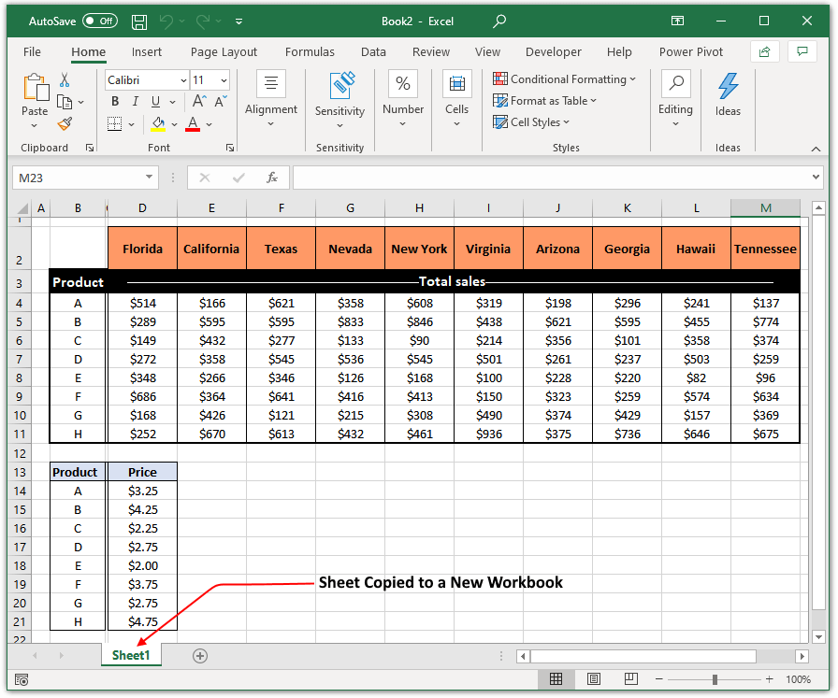The width and height of the screenshot is (838, 698).
Task: Click the Save icon in title bar
Action: point(139,21)
